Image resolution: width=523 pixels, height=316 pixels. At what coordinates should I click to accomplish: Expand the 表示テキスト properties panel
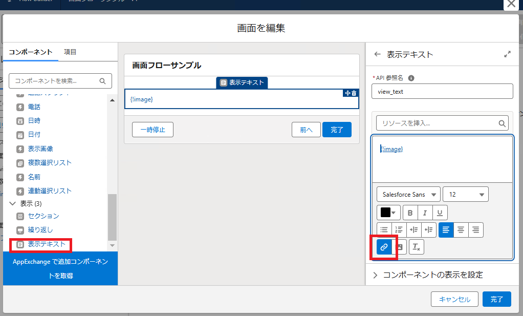pyautogui.click(x=507, y=54)
